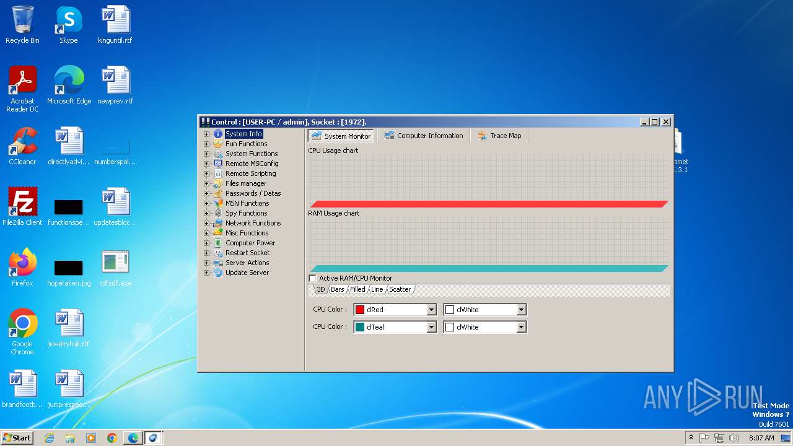Select the Remote MSConfig tree label
793x446 pixels.
[252, 164]
